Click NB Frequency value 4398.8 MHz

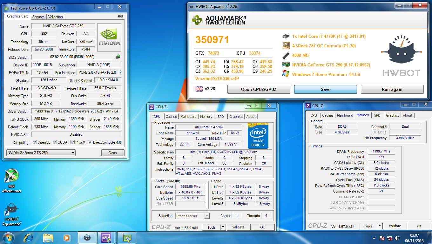[405, 138]
